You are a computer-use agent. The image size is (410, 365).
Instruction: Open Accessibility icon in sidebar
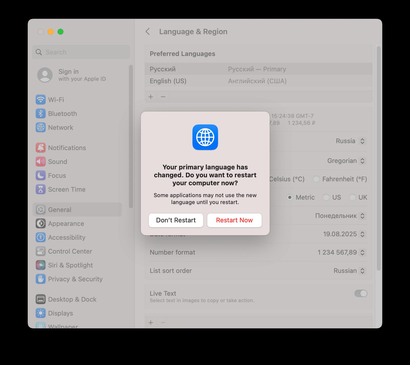(40, 237)
